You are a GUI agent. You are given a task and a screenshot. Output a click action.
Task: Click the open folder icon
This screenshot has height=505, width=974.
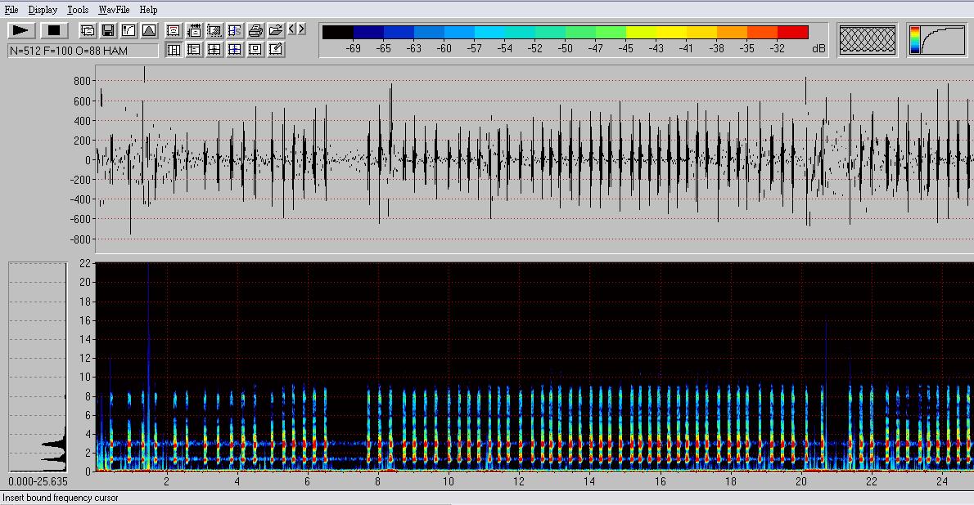click(x=276, y=30)
